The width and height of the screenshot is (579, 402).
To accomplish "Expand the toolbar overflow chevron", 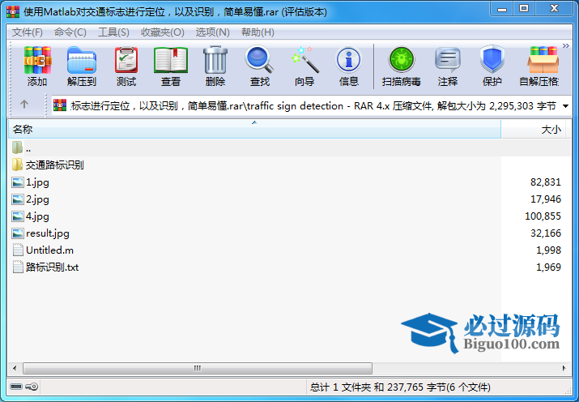I will tap(566, 46).
